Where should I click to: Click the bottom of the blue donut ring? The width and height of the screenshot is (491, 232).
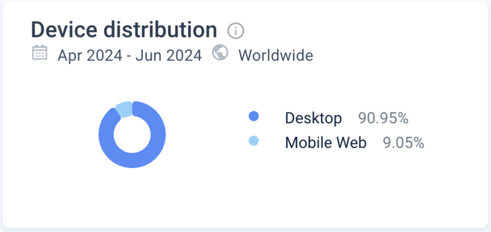click(x=132, y=161)
